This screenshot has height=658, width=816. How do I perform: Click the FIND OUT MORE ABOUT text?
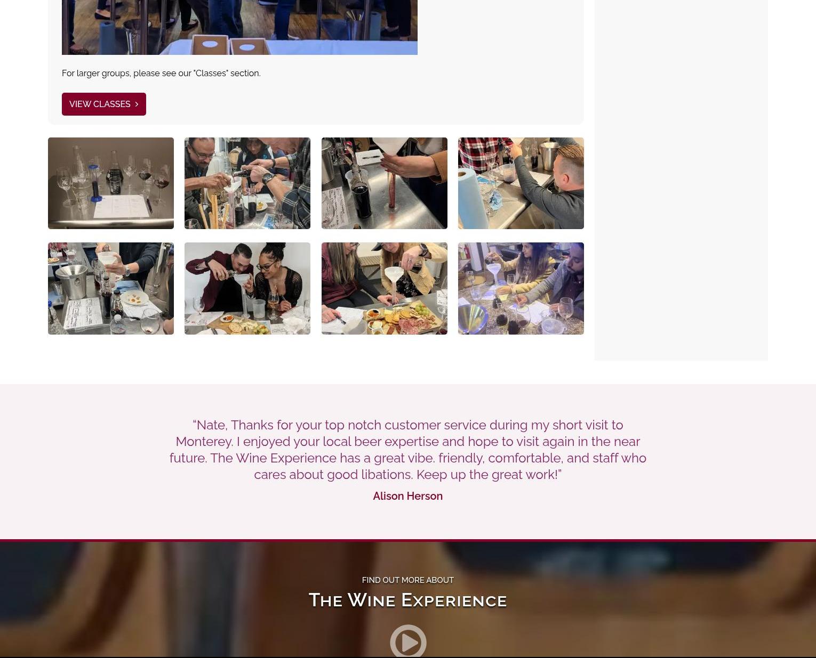coord(408,580)
